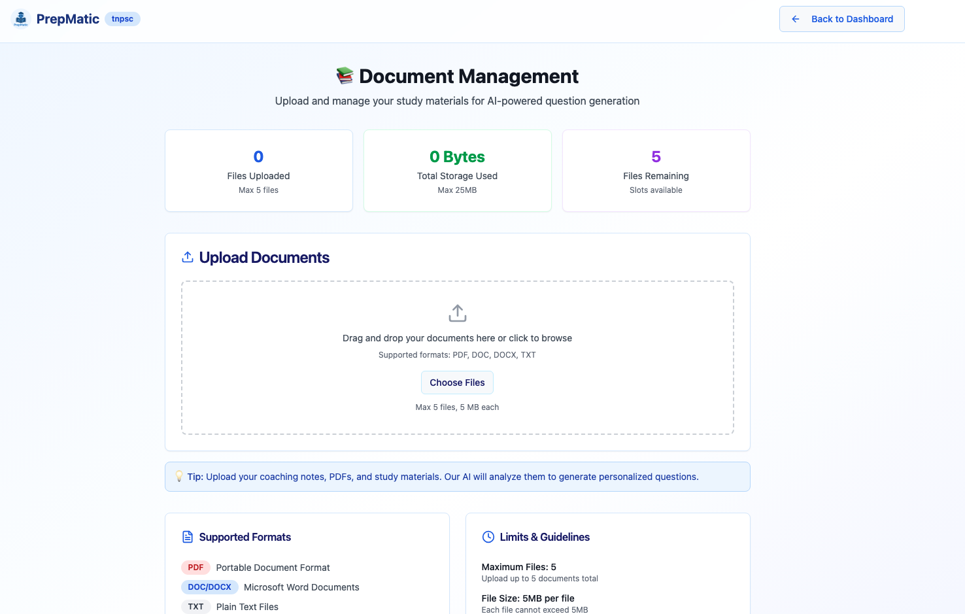Screen dimensions: 965x614
Task: Click the upload icon beside Upload Documents heading
Action: pos(188,256)
